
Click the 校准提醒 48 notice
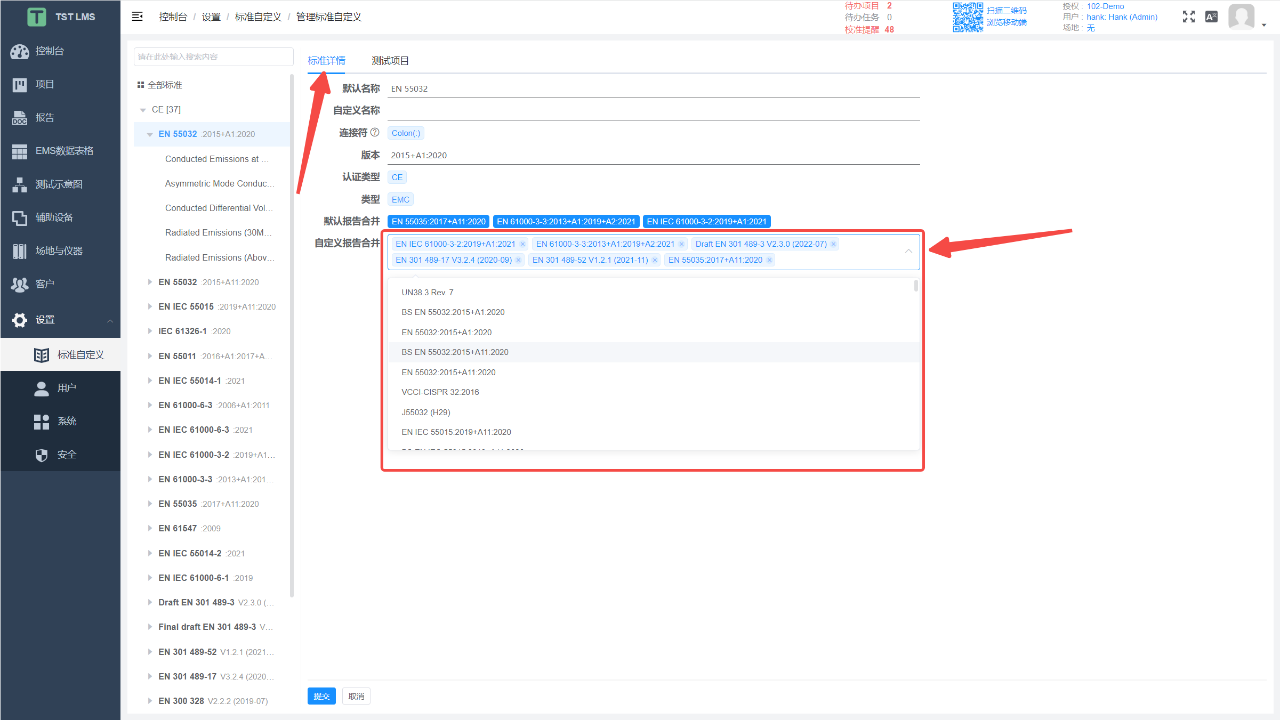(869, 30)
